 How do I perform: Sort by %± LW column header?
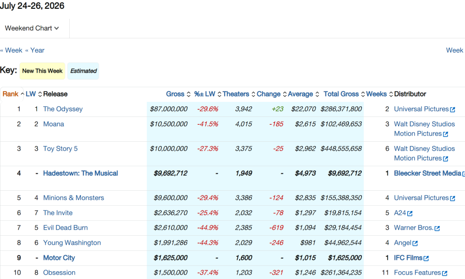[x=208, y=94]
